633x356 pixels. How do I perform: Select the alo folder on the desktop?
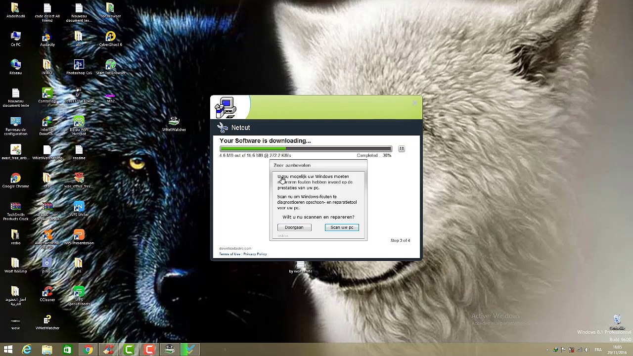coord(79,39)
